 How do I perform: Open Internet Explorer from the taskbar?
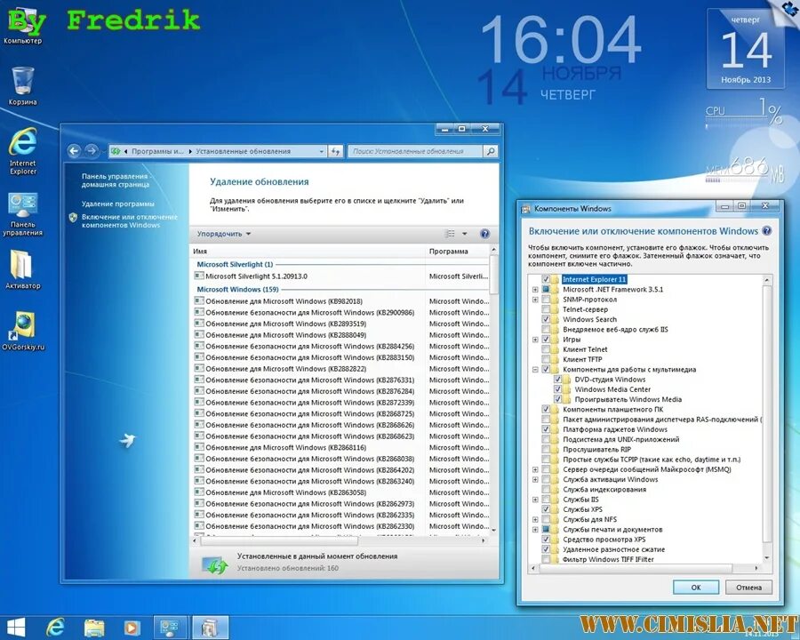click(x=55, y=628)
